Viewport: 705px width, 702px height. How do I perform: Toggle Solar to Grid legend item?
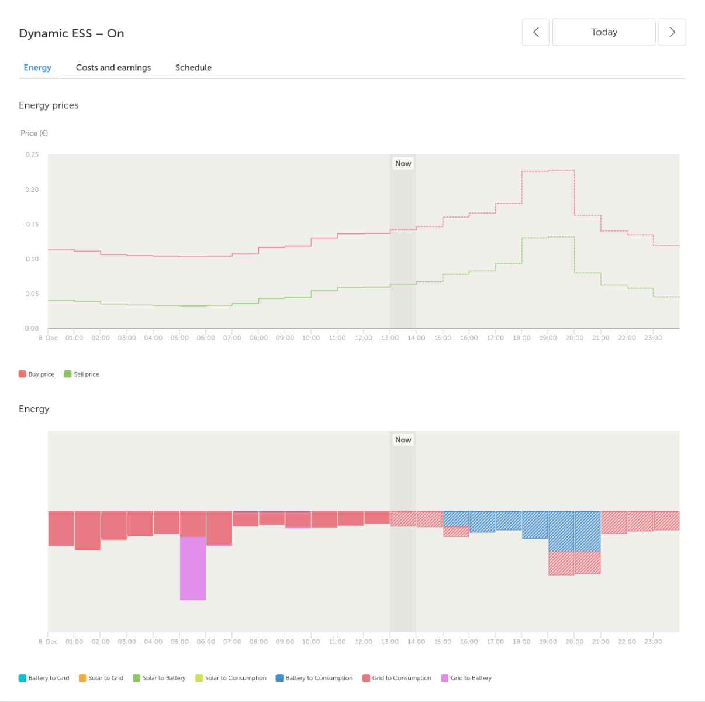(101, 678)
